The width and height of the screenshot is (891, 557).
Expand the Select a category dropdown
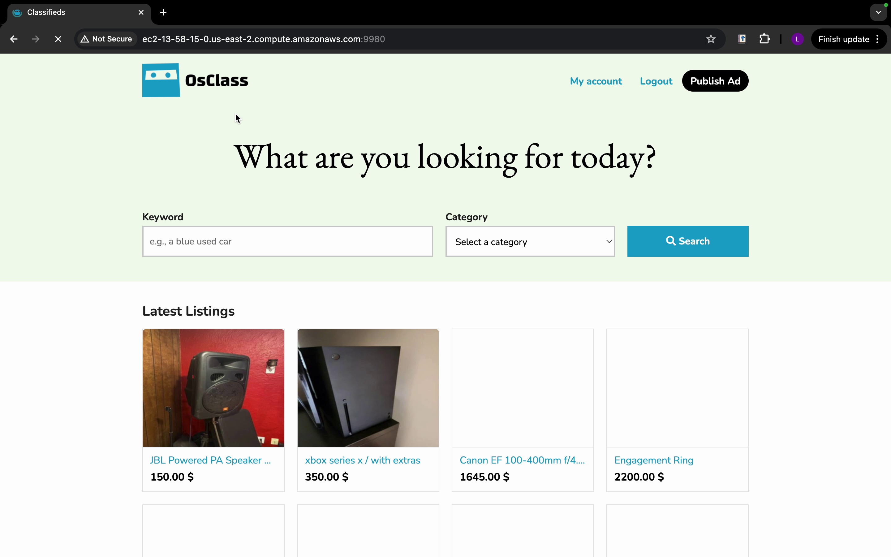[530, 242]
